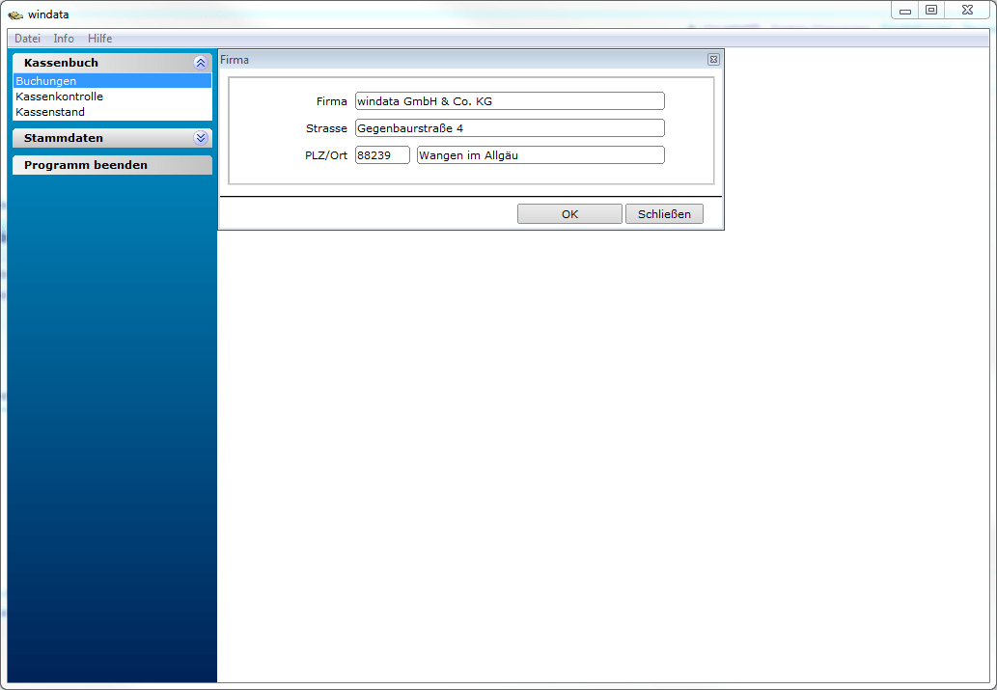This screenshot has width=997, height=690.
Task: Click the Stammdaten section header
Action: [x=113, y=137]
